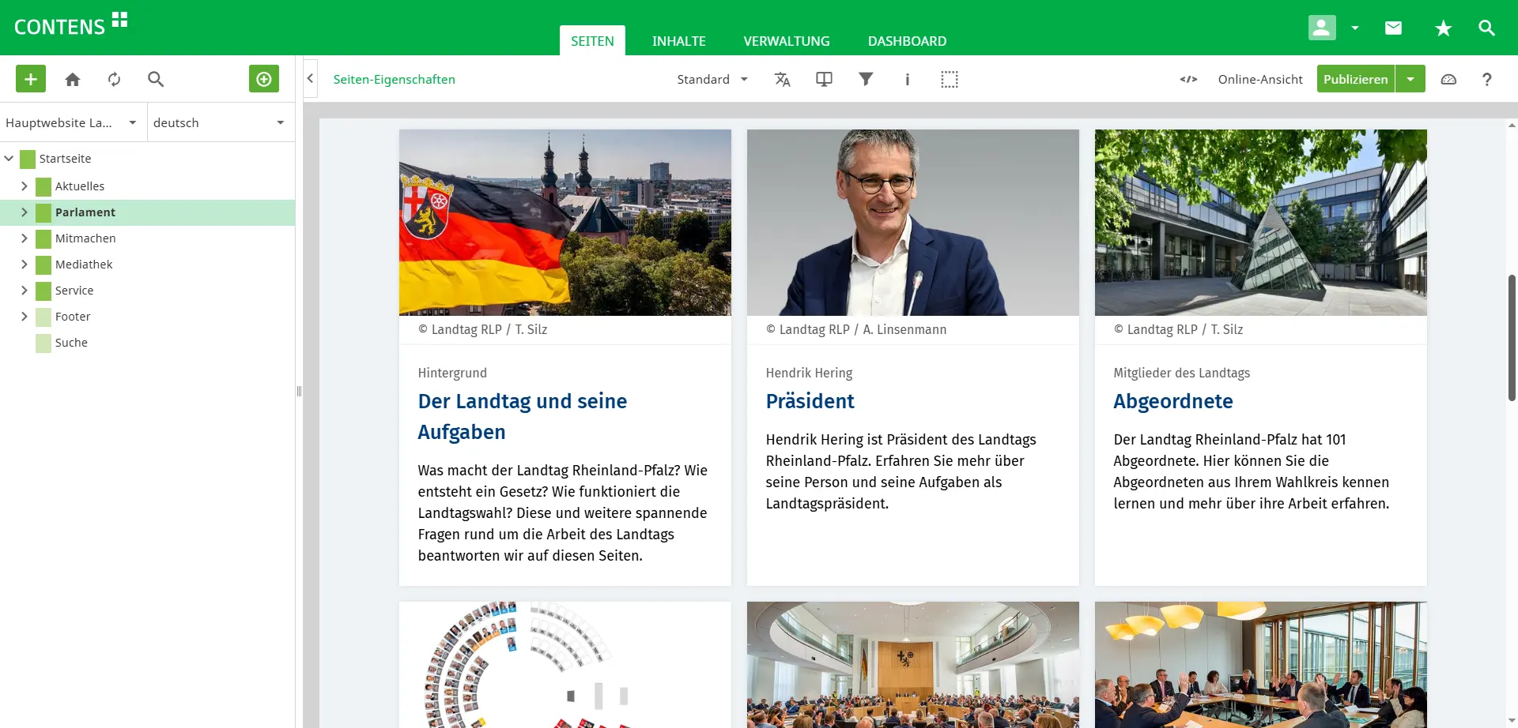The width and height of the screenshot is (1518, 728).
Task: Show page info with the i icon
Action: tap(907, 79)
